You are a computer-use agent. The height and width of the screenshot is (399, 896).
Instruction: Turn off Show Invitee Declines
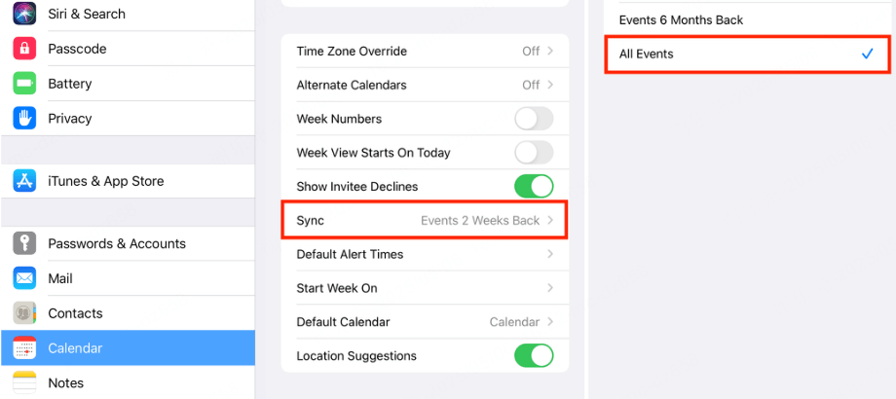534,187
